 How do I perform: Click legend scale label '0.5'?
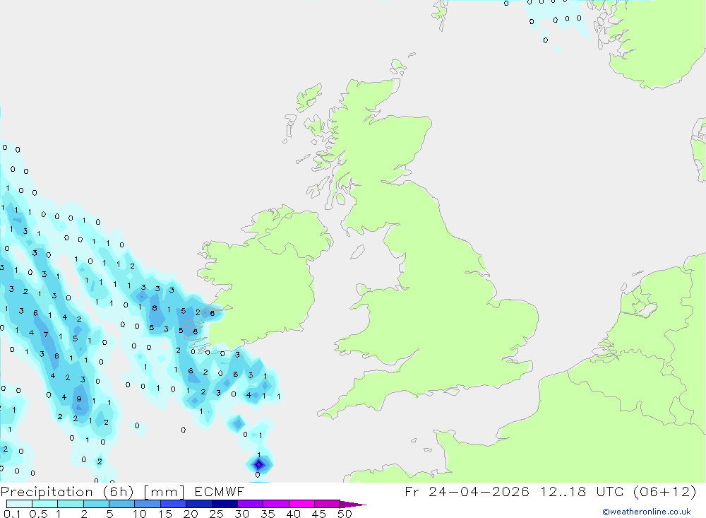38,514
